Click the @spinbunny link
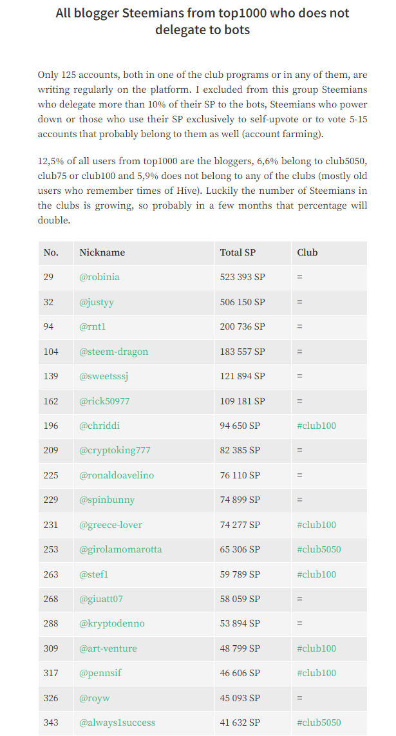 click(x=107, y=500)
